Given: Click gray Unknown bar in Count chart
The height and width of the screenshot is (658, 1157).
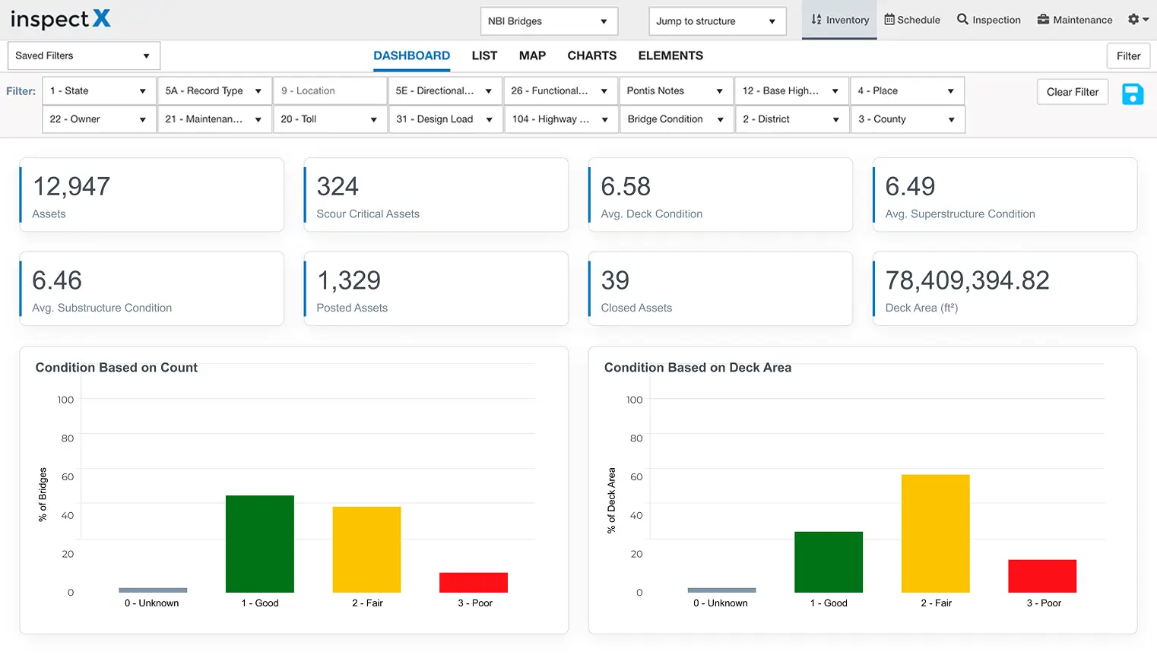Looking at the screenshot, I should pos(153,590).
